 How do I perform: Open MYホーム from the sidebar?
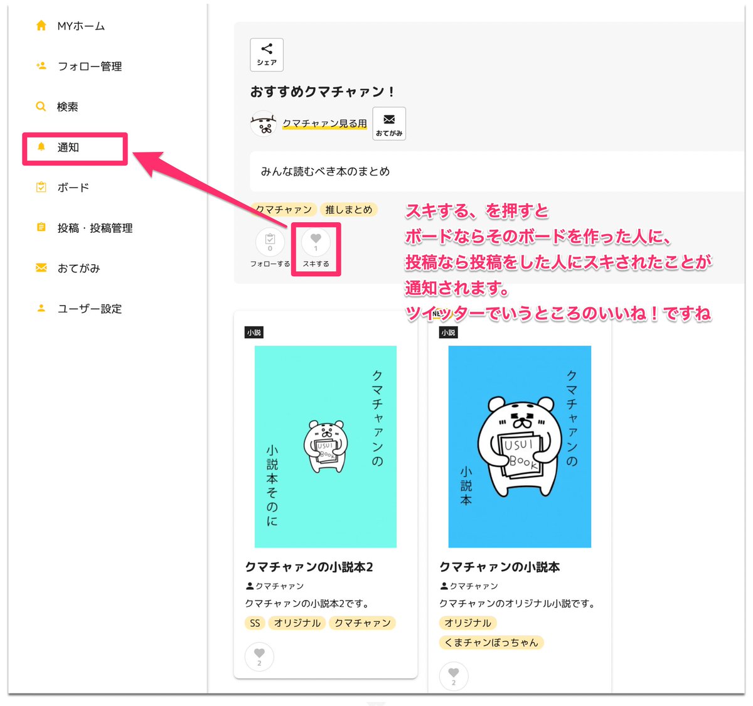point(81,26)
